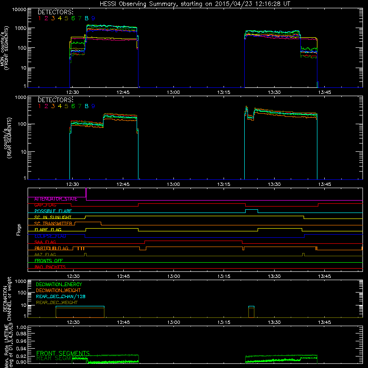The height and width of the screenshot is (368, 368).
Task: Pick detector 9 in rear segments legend
Action: [x=93, y=106]
